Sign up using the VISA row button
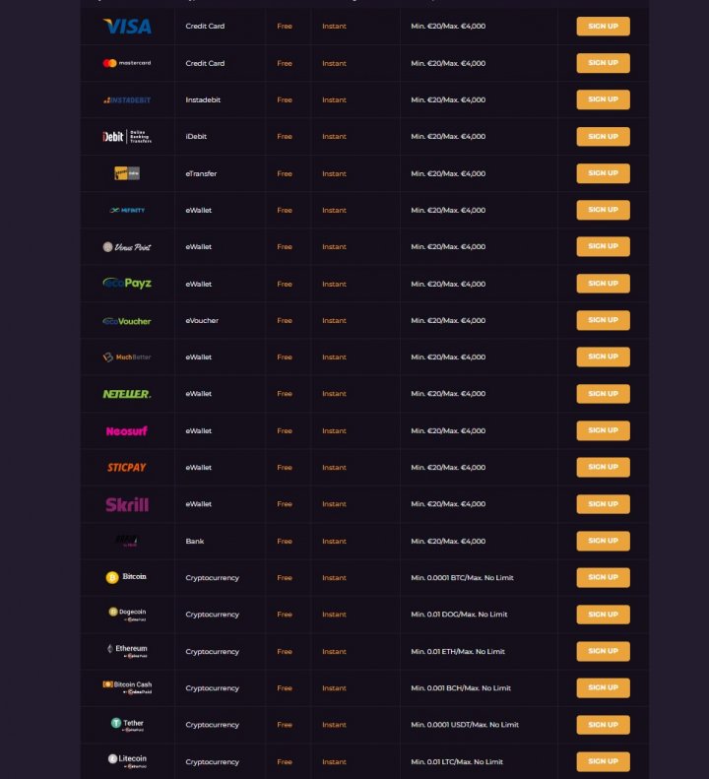 tap(603, 27)
